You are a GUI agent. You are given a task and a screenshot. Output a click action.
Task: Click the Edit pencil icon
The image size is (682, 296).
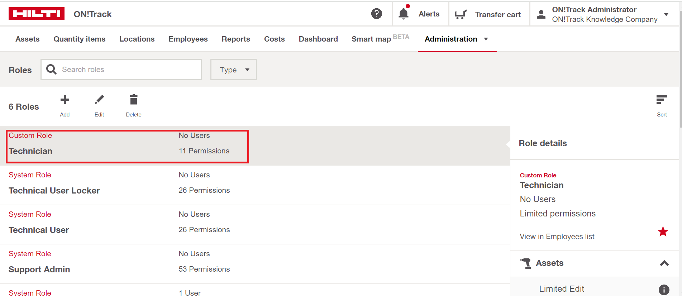click(x=99, y=100)
